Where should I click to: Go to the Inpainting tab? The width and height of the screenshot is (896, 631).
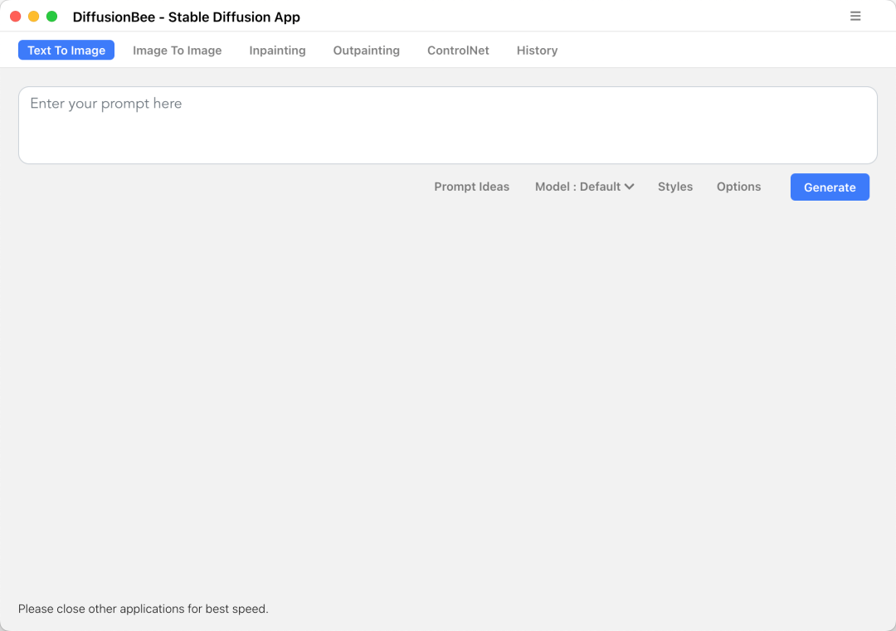pyautogui.click(x=277, y=51)
